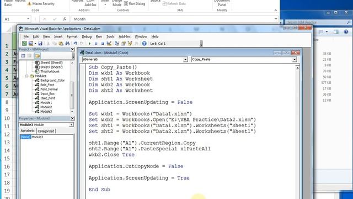The height and width of the screenshot is (199, 353).
Task: Click View Object icon in Project panel
Action: point(29,55)
